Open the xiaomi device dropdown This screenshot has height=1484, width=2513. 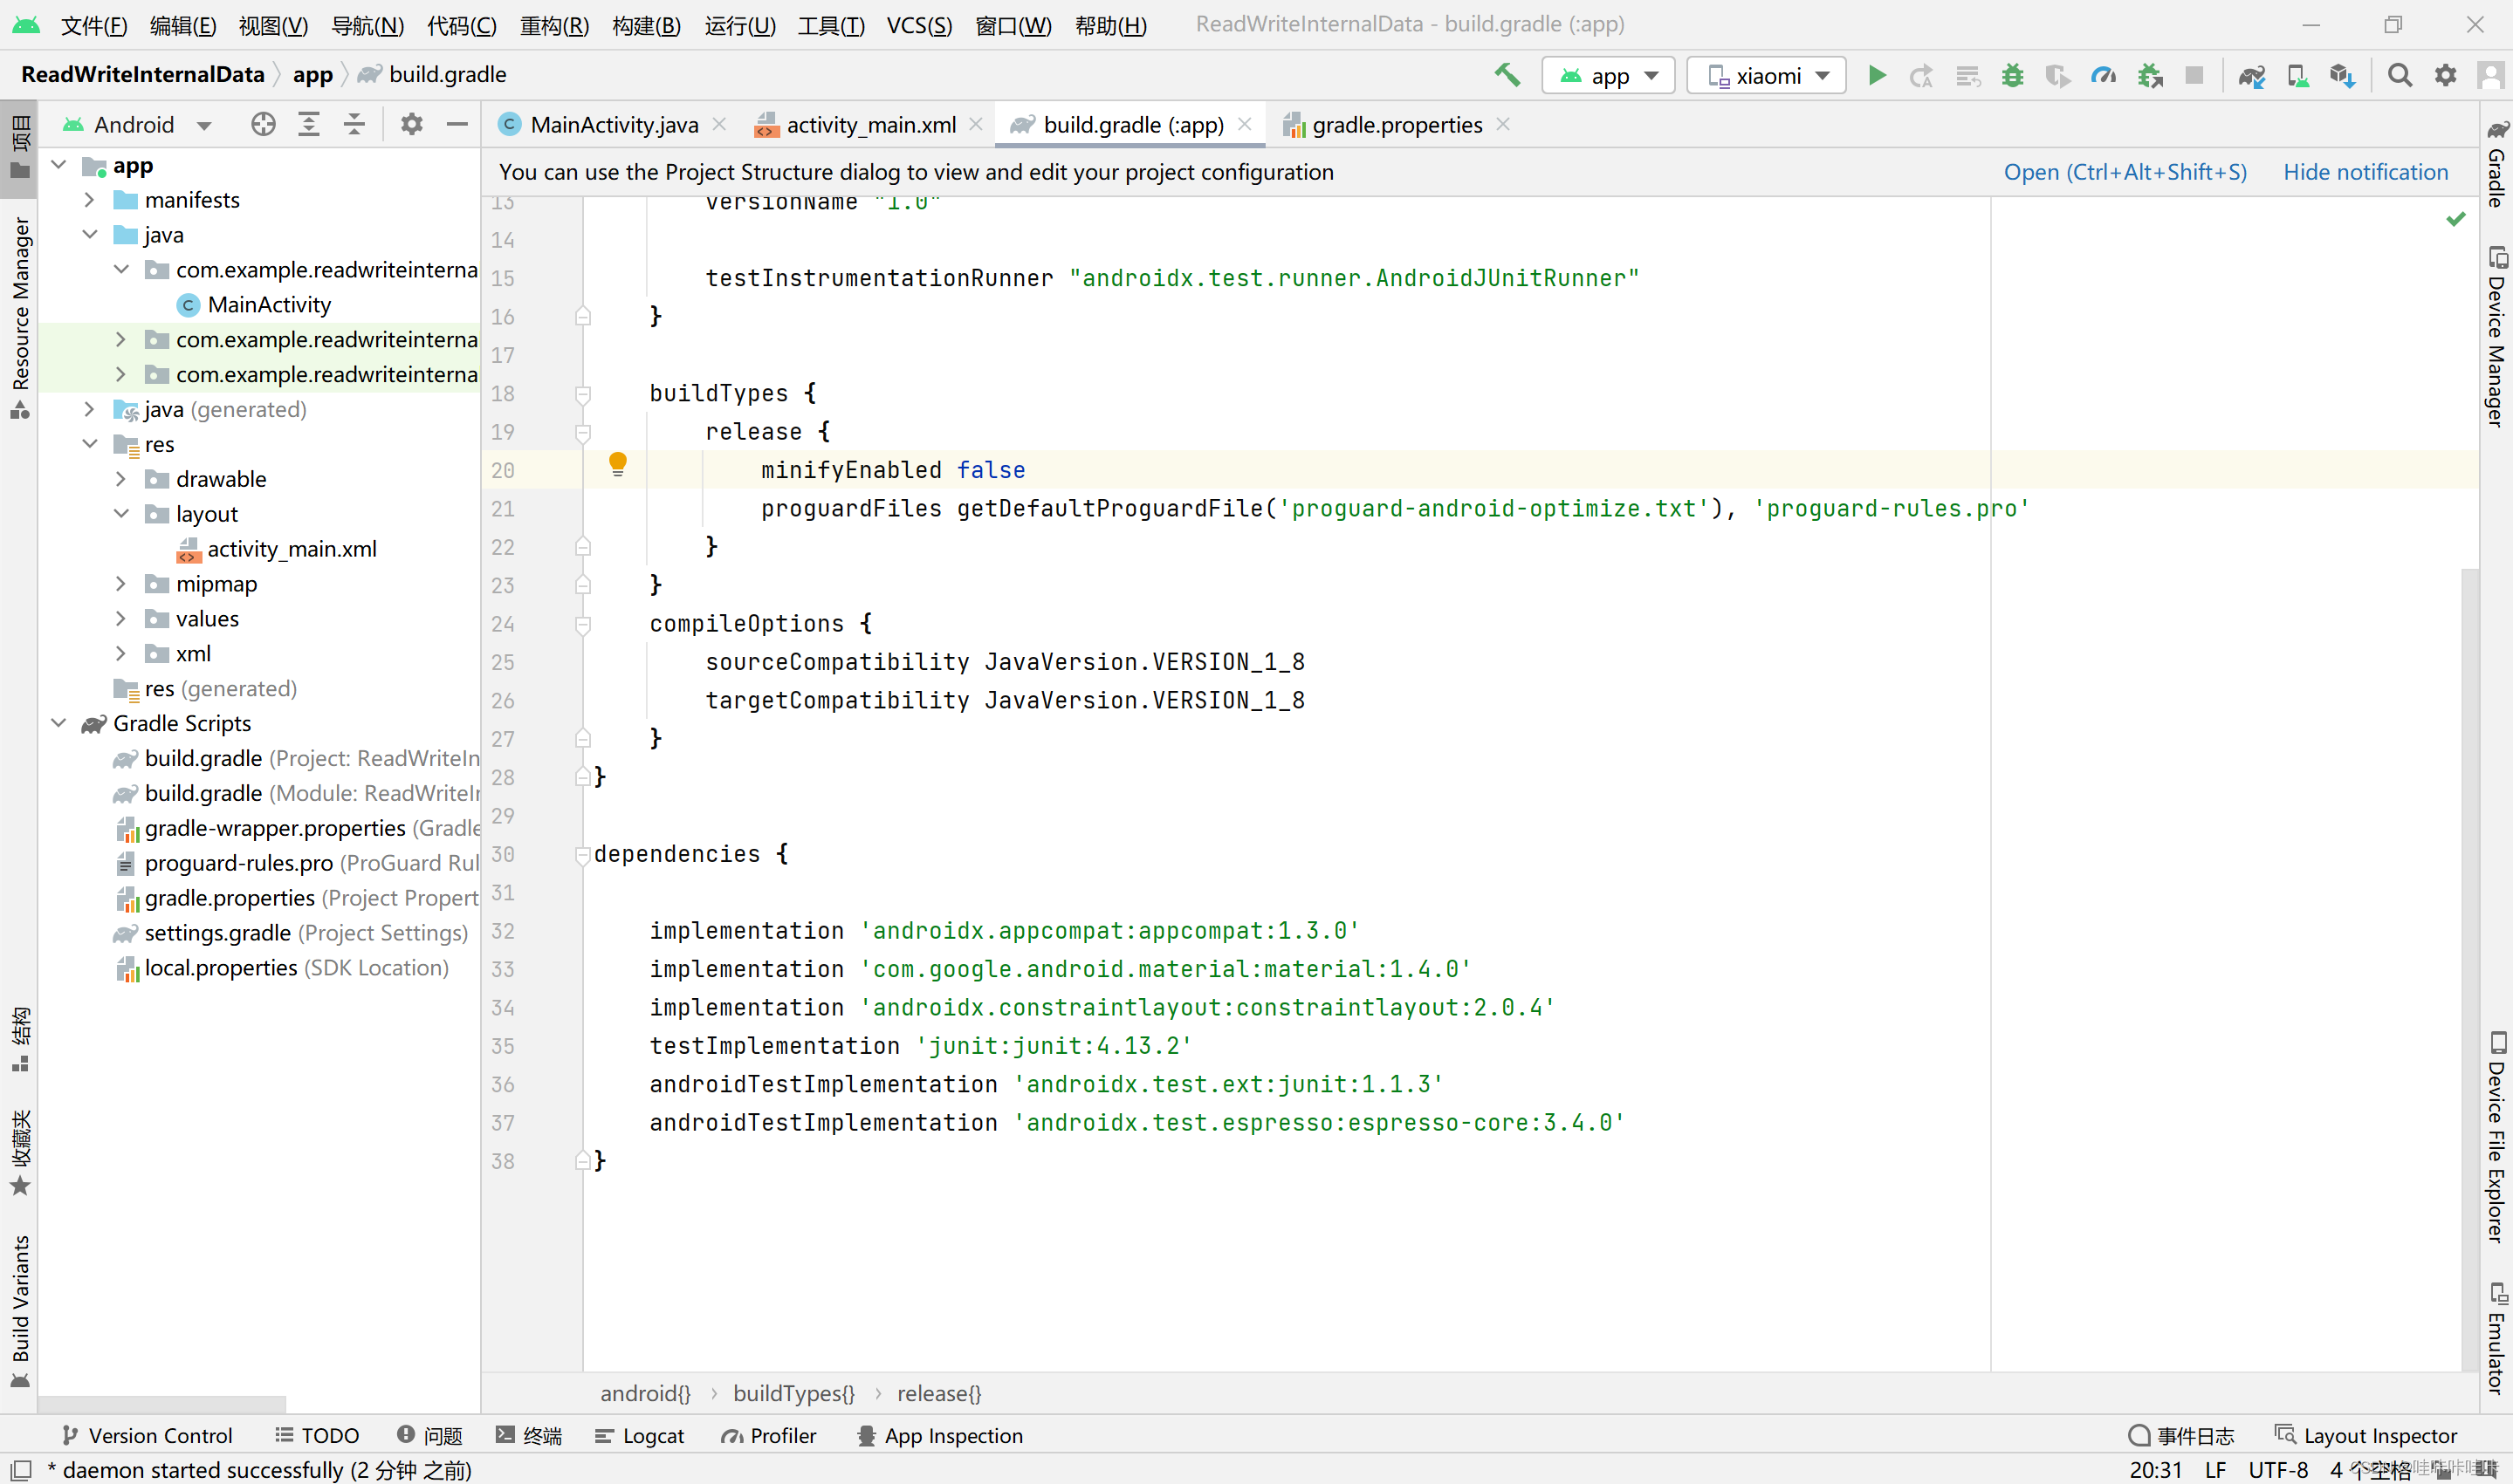point(1767,75)
